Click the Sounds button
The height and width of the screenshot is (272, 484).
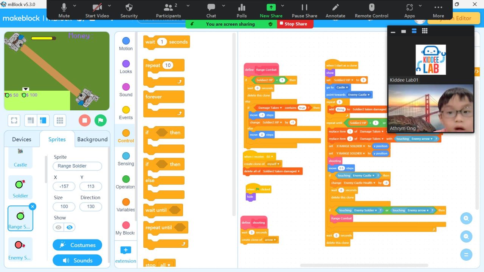click(77, 260)
